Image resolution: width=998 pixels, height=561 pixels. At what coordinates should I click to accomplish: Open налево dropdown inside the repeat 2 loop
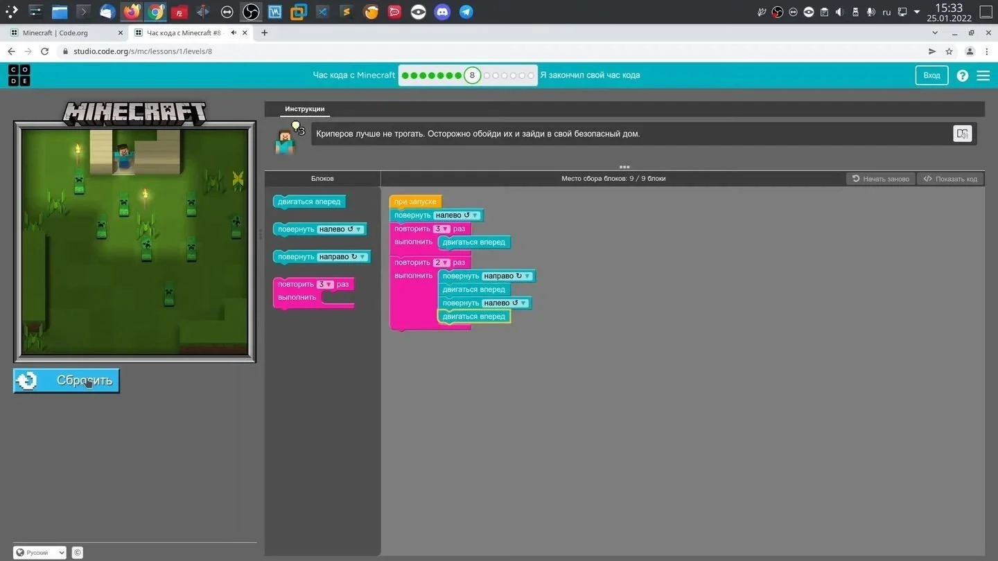click(x=505, y=303)
